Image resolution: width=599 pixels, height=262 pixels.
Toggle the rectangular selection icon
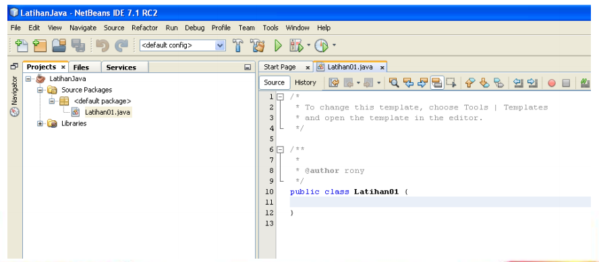(451, 82)
